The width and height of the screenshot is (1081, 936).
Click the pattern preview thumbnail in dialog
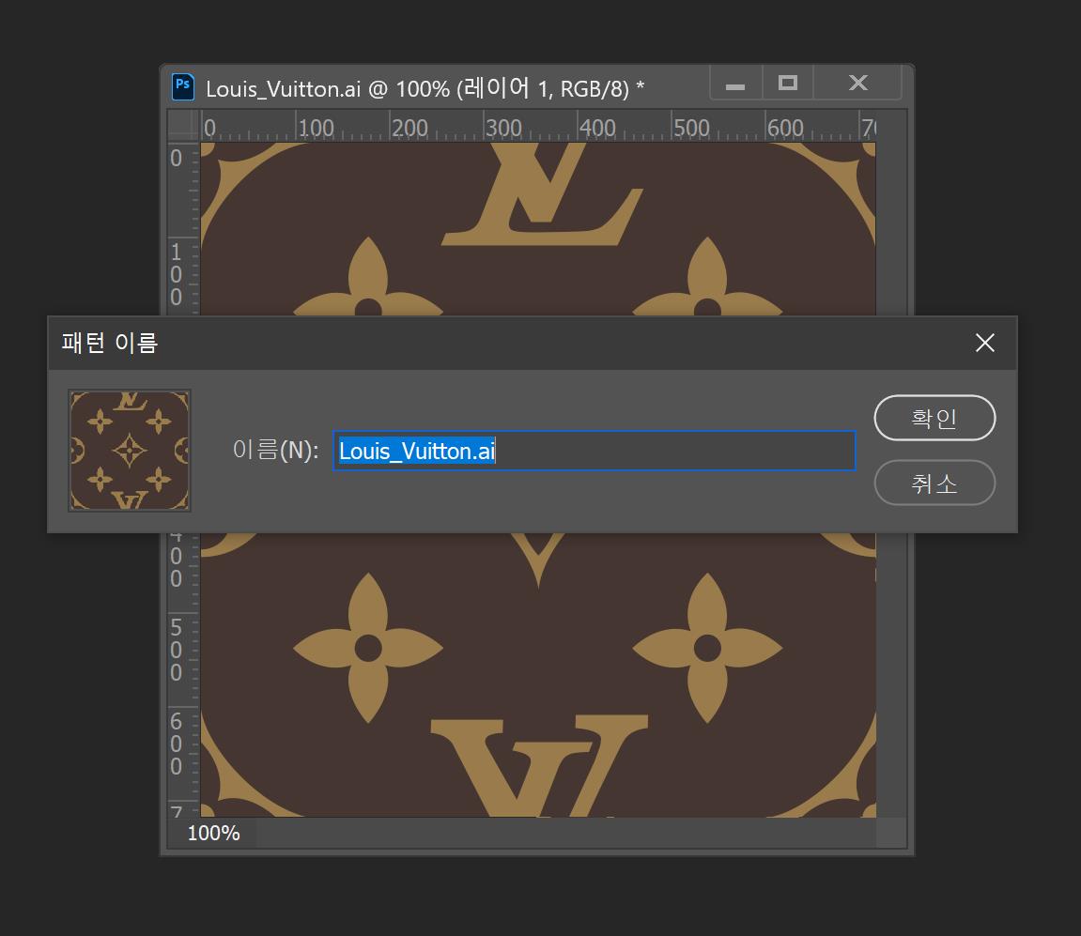[x=130, y=451]
